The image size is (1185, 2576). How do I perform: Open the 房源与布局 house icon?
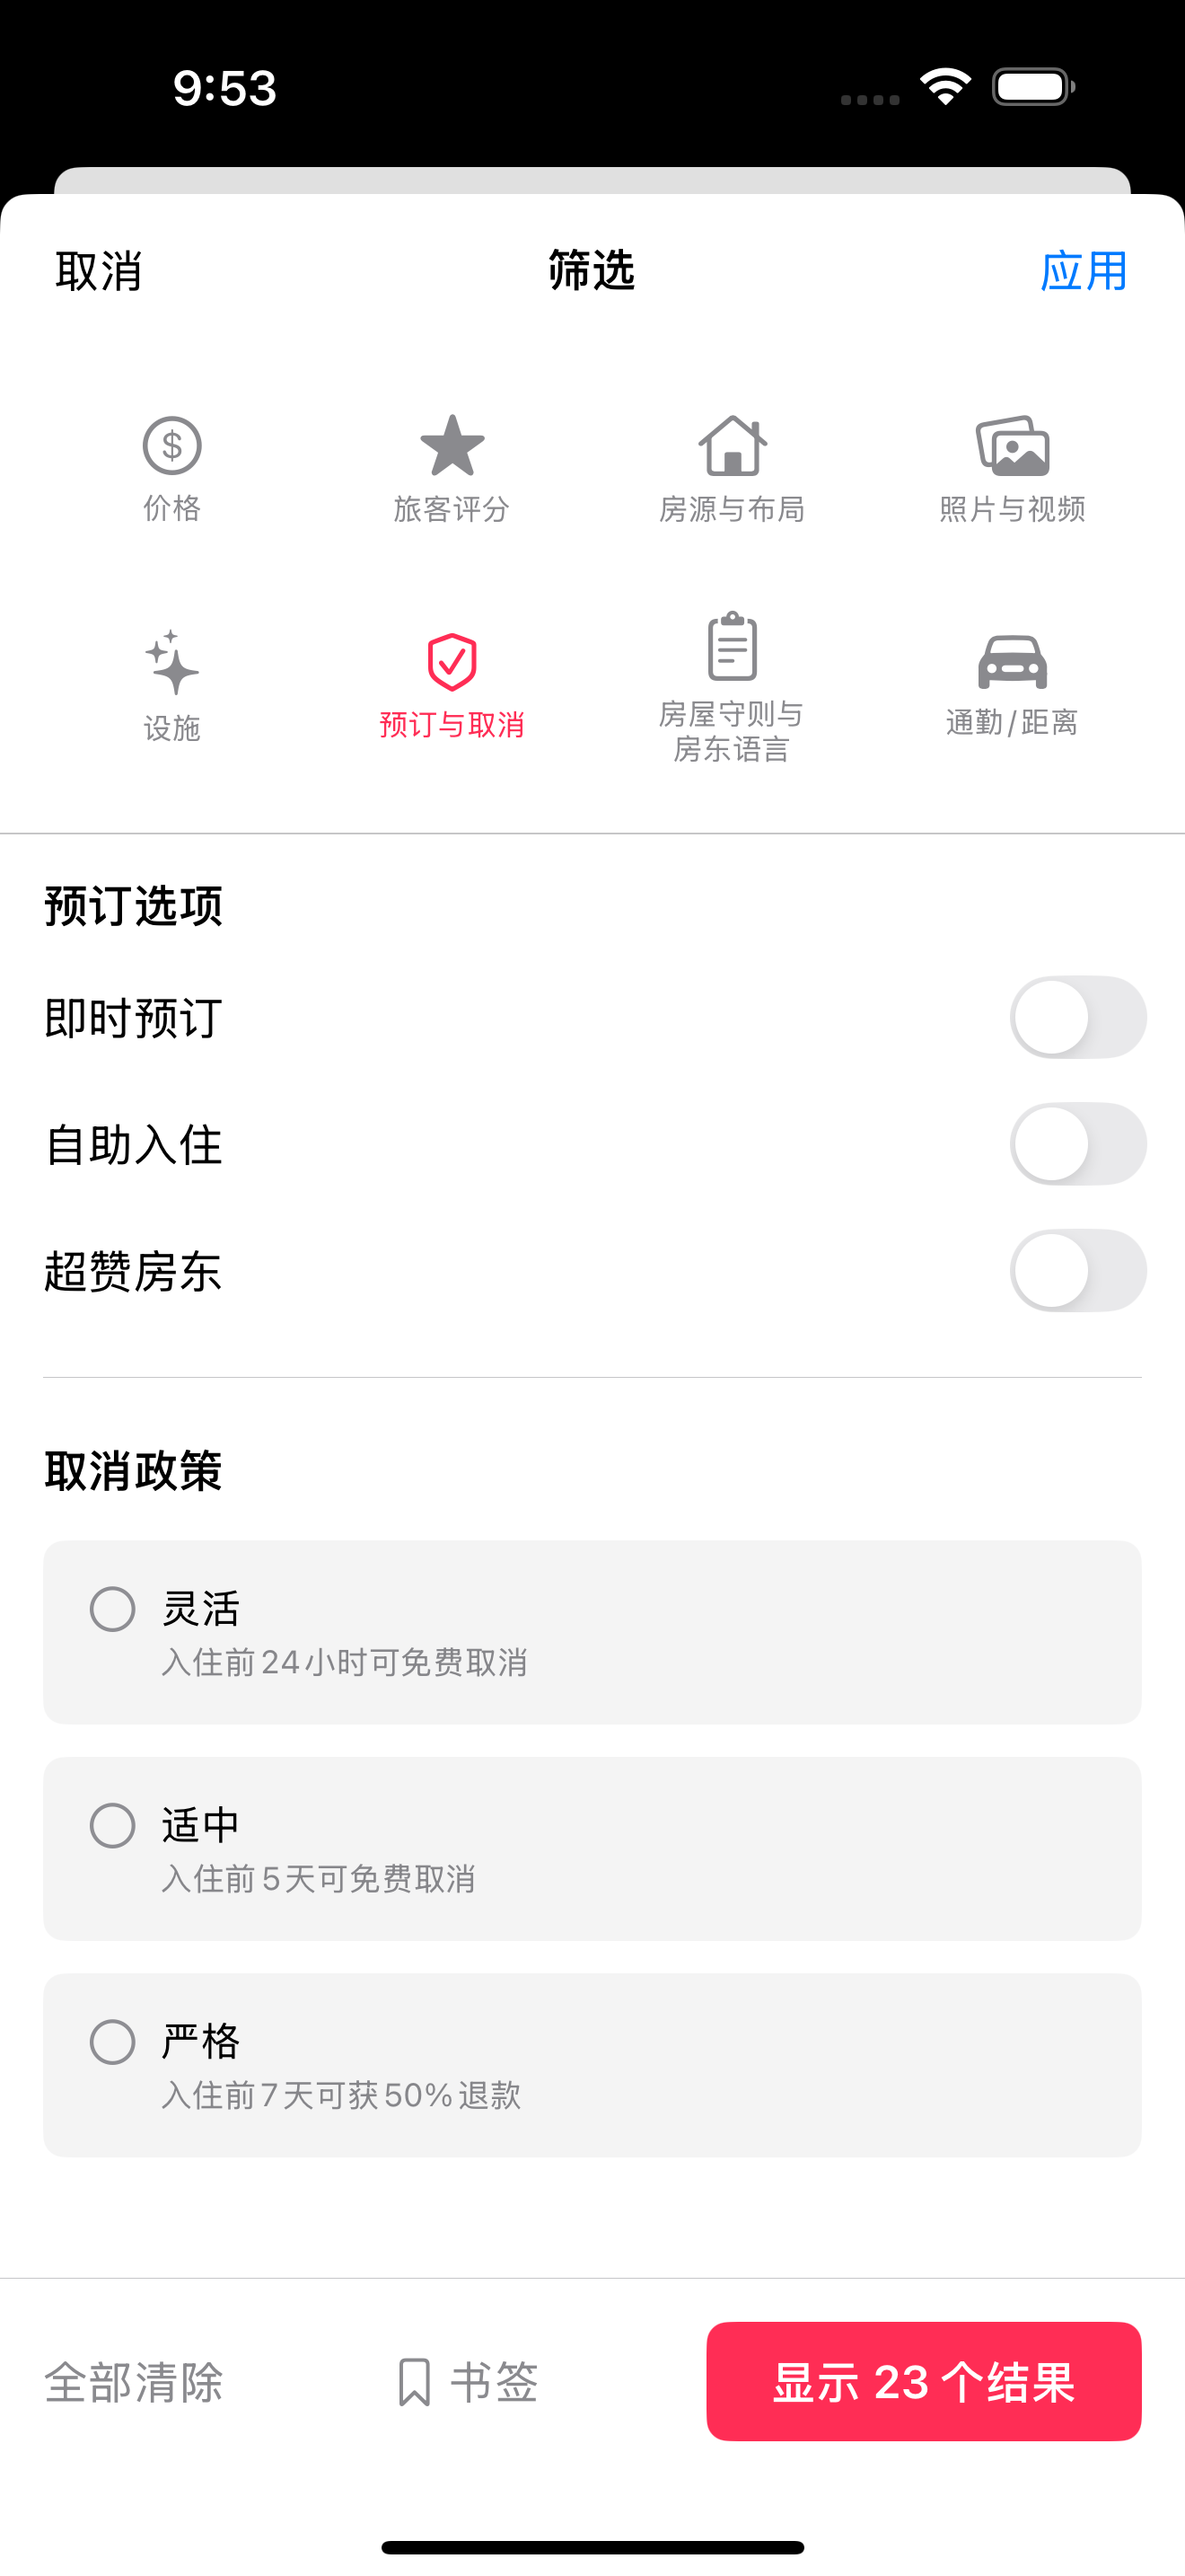[x=732, y=446]
